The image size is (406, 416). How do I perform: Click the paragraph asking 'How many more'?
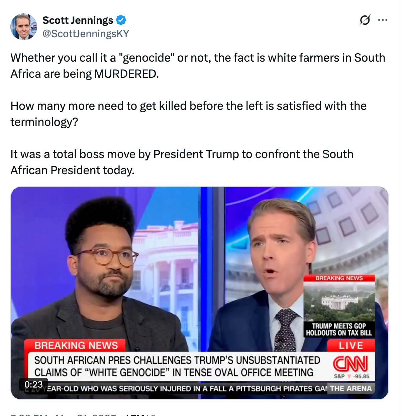click(189, 114)
